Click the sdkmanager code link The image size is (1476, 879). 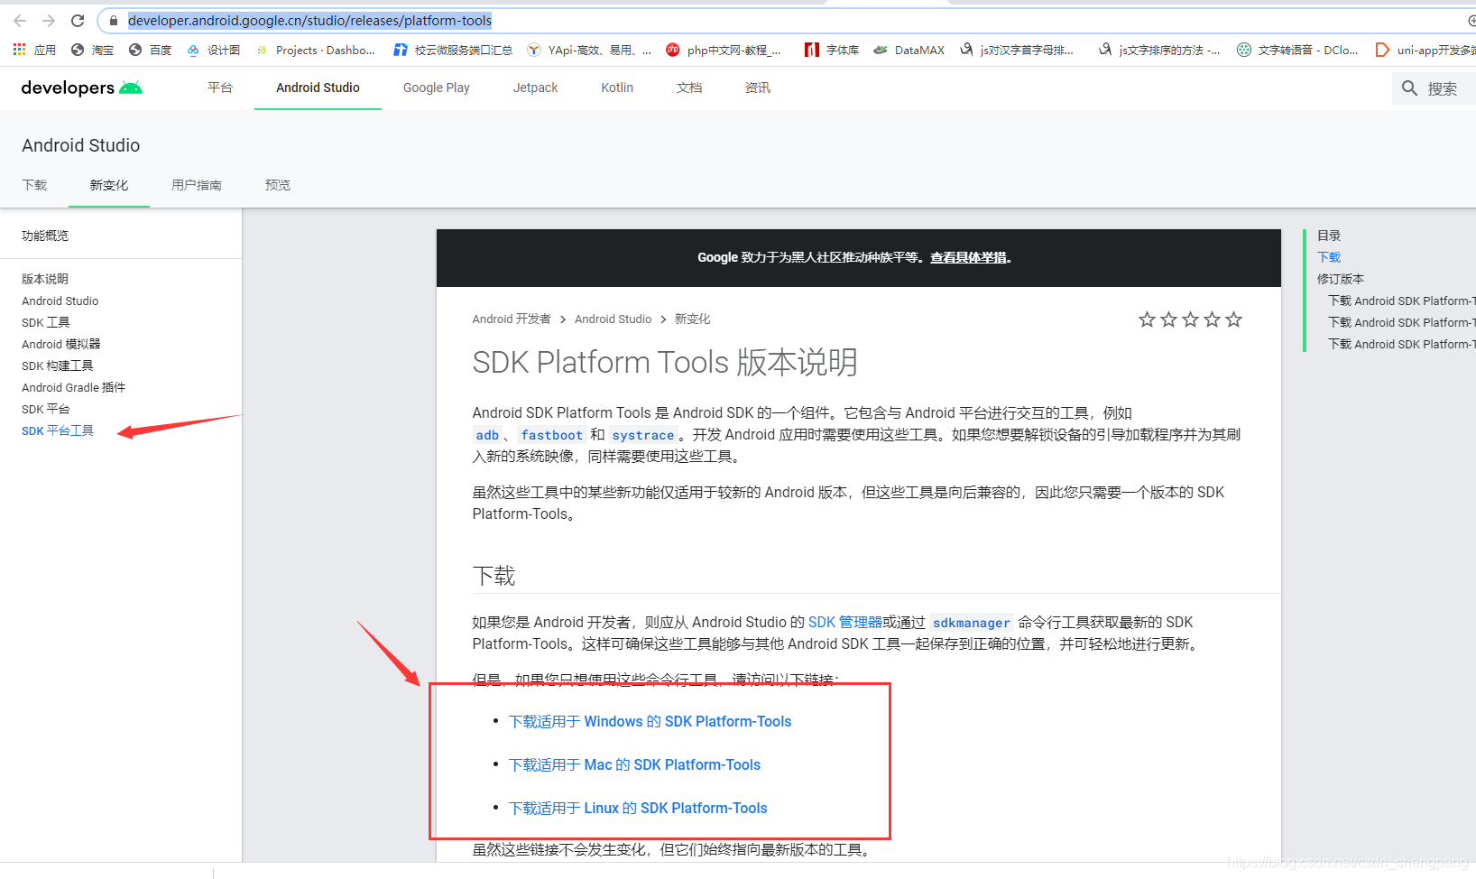point(972,623)
